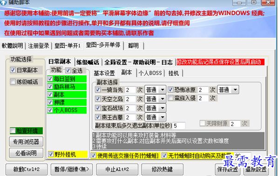The image size is (280, 176).
Task: Switch to the 练级喊话 sub-tab
Action: point(88,62)
